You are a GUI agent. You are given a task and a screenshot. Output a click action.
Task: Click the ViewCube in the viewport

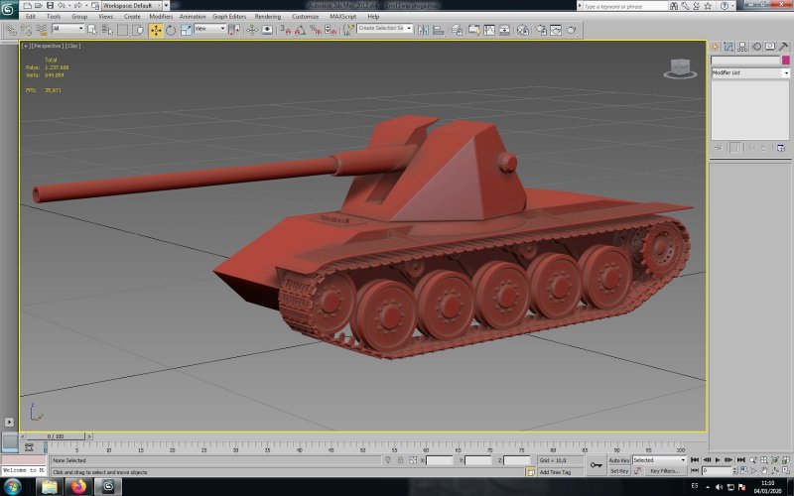pos(680,68)
